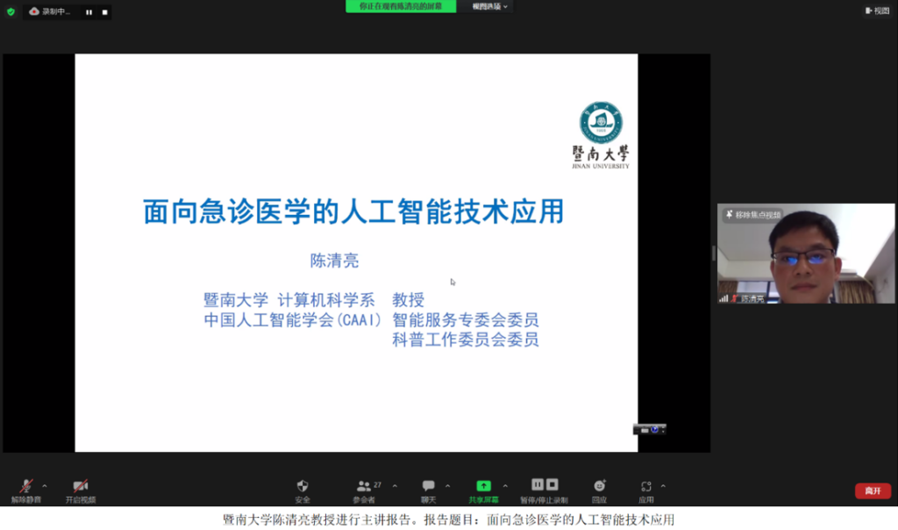Open the 回应 reactions menu
Viewport: 898px width, 530px height.
click(600, 491)
